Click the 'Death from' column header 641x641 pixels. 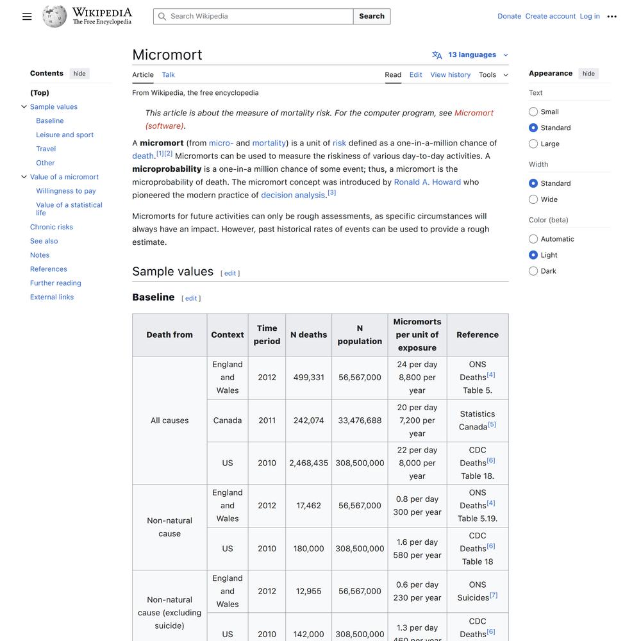pyautogui.click(x=170, y=335)
